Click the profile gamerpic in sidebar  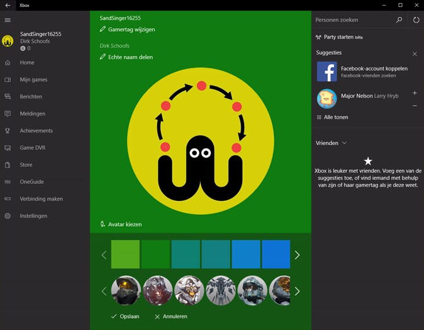8,41
